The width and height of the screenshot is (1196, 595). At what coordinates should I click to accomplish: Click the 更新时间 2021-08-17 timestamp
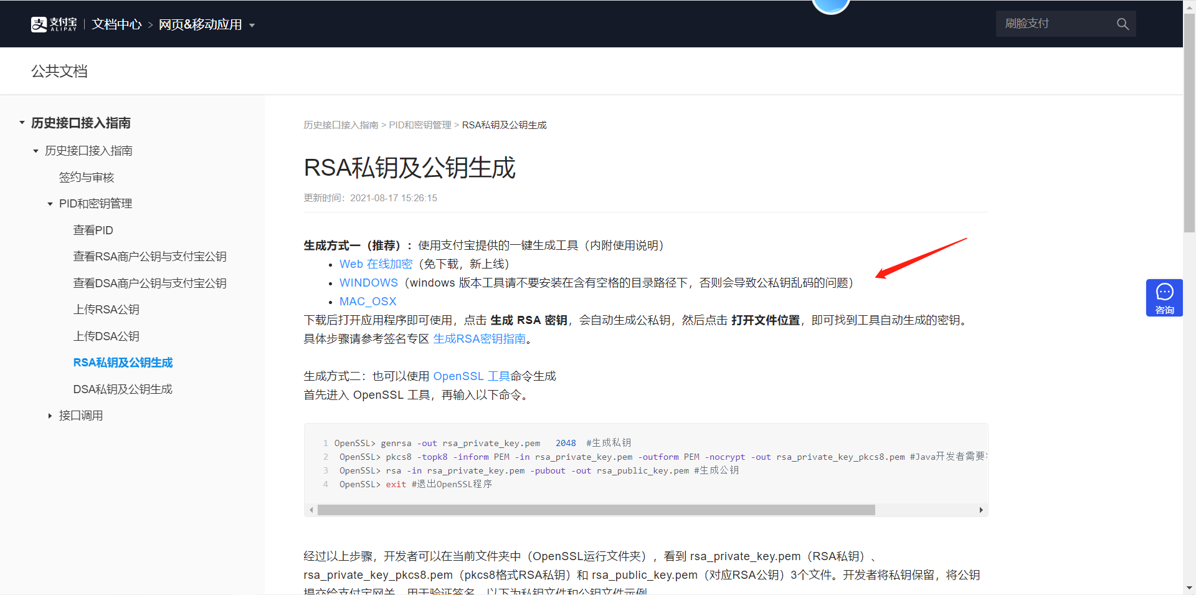point(370,198)
